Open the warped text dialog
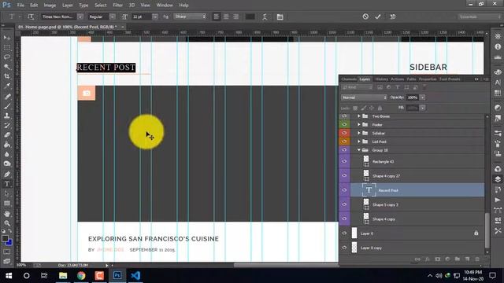504x283 pixels. [265, 17]
